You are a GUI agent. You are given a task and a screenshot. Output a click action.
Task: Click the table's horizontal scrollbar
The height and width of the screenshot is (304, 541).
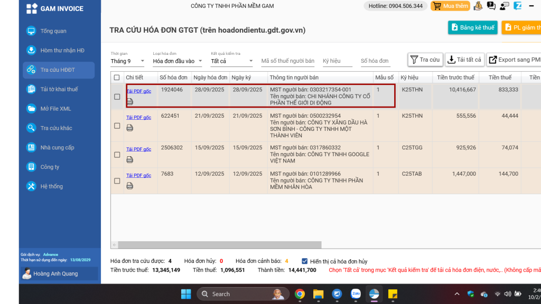[x=217, y=245]
